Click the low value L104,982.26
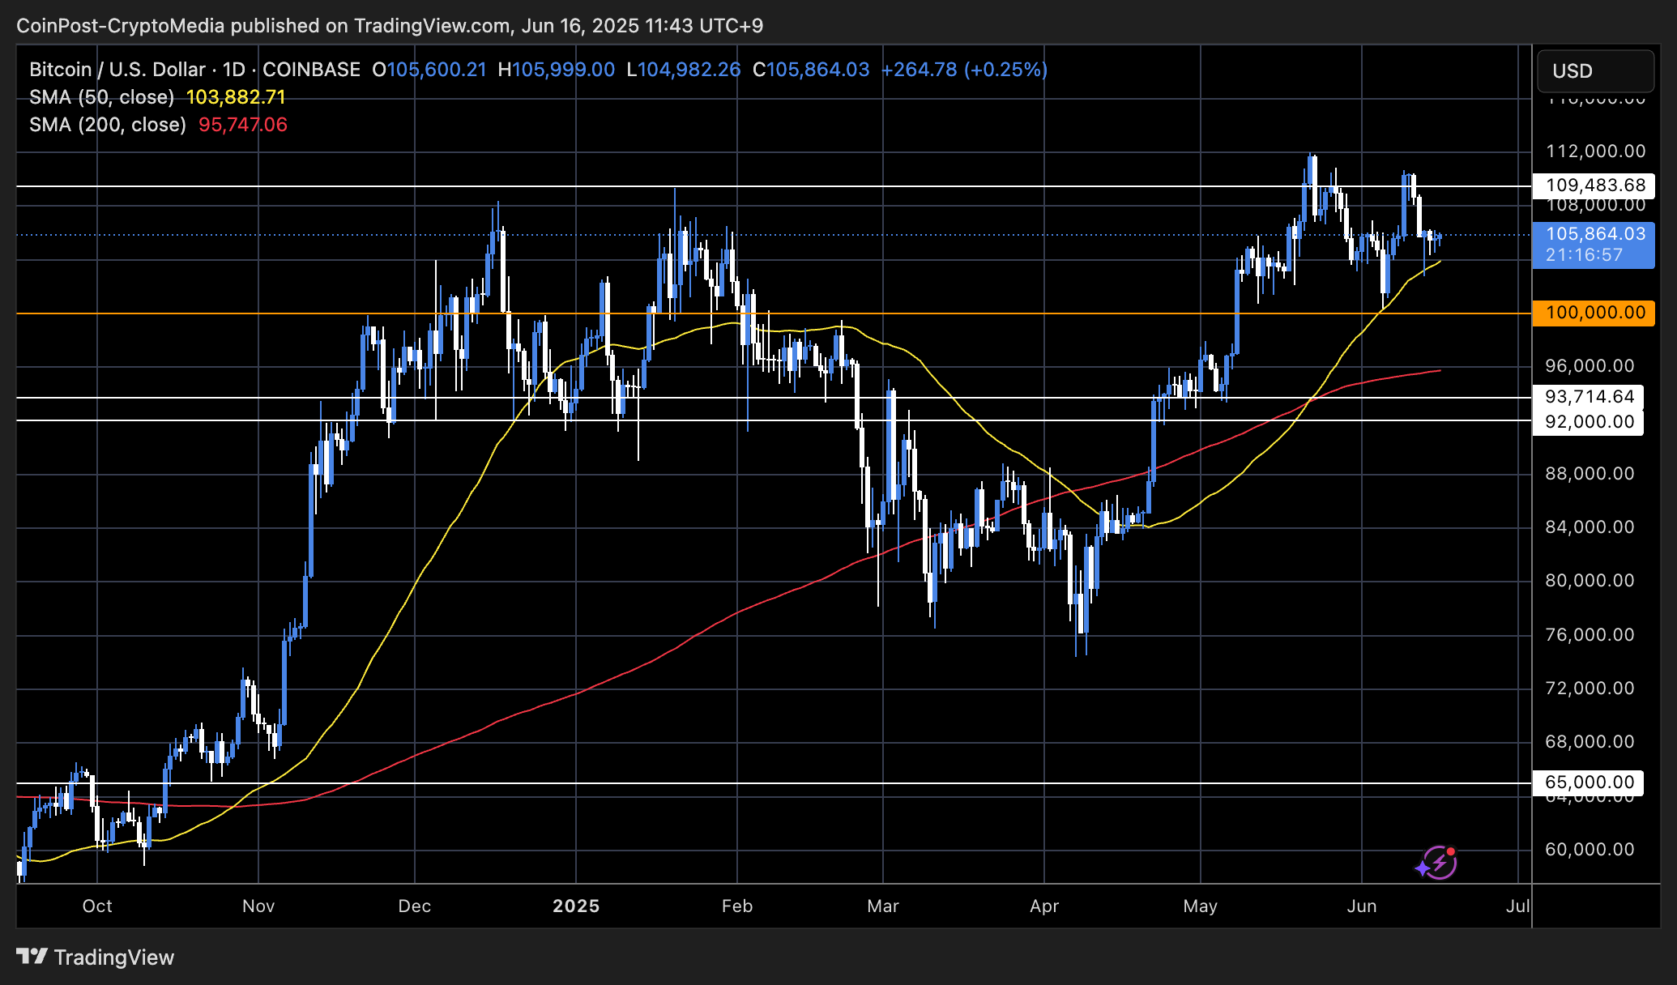Image resolution: width=1677 pixels, height=985 pixels. (684, 70)
